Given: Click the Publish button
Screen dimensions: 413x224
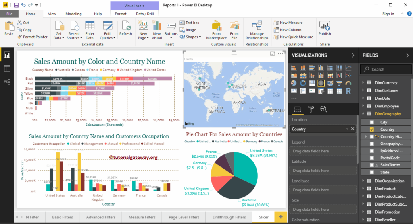Looking at the screenshot, I should [325, 29].
